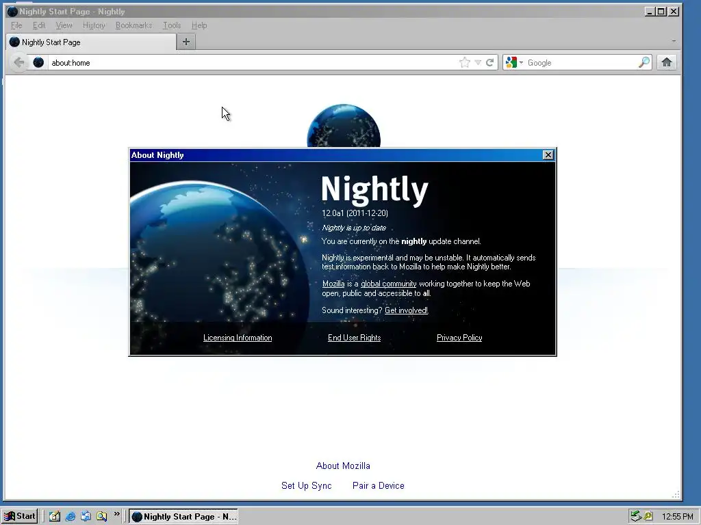Click Set Up Sync link
Viewport: 701px width, 525px height.
click(x=306, y=486)
